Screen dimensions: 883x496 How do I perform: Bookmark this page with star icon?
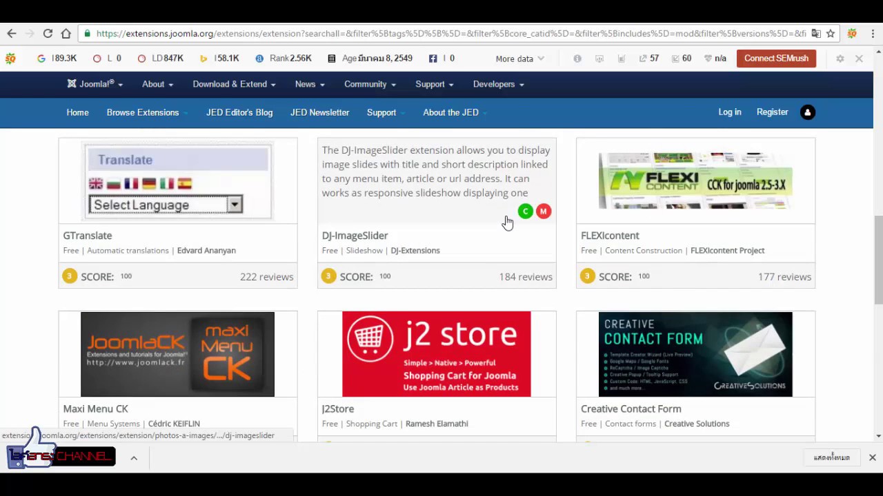(x=831, y=33)
